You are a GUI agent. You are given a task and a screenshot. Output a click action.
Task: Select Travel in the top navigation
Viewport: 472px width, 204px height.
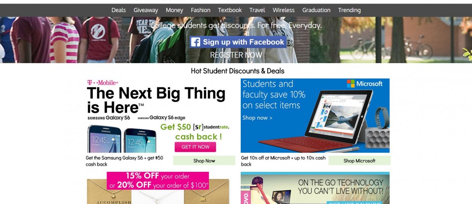click(x=257, y=10)
